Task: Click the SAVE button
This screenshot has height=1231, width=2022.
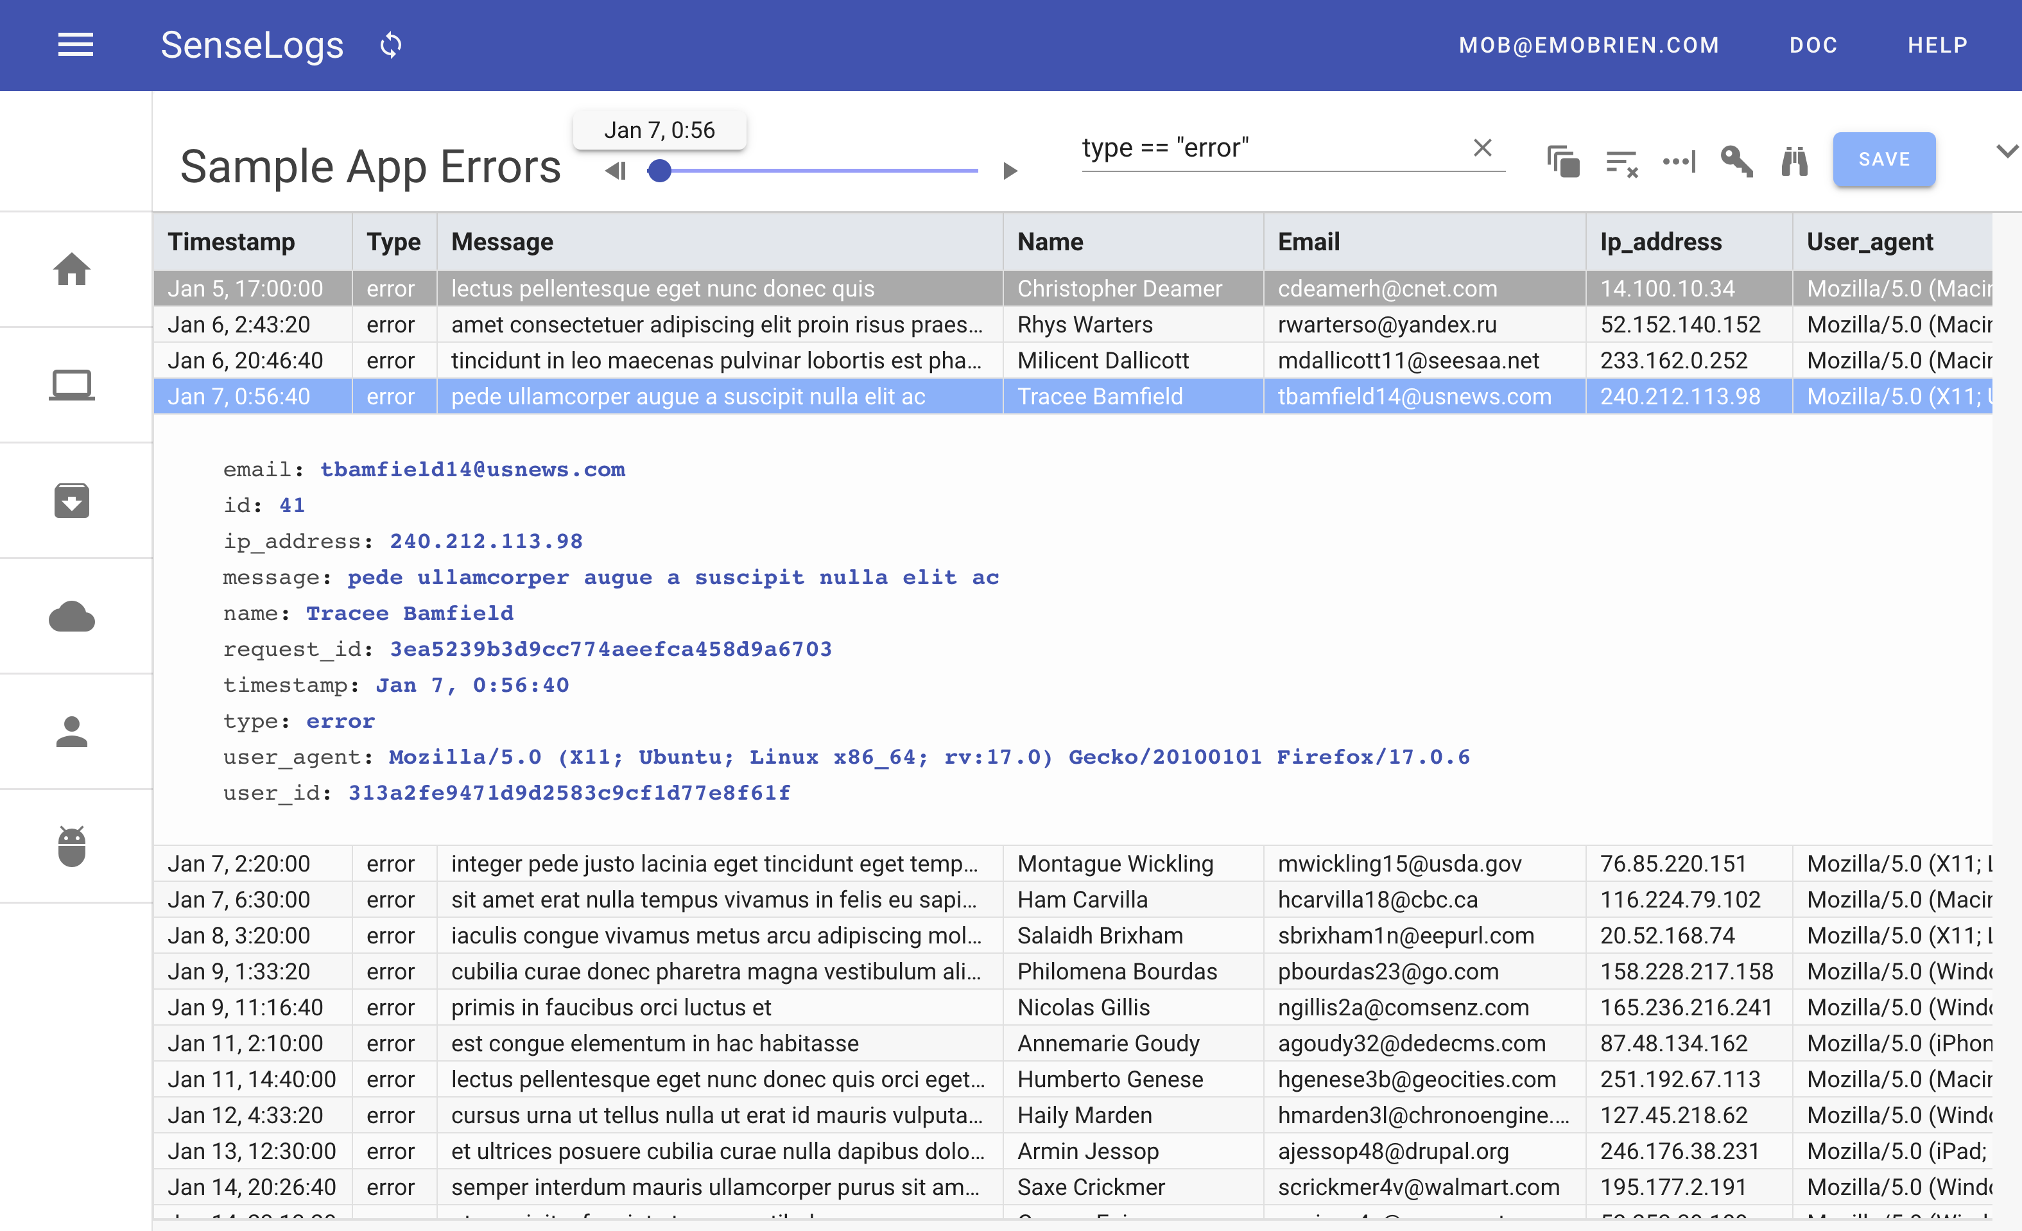Action: (x=1884, y=159)
